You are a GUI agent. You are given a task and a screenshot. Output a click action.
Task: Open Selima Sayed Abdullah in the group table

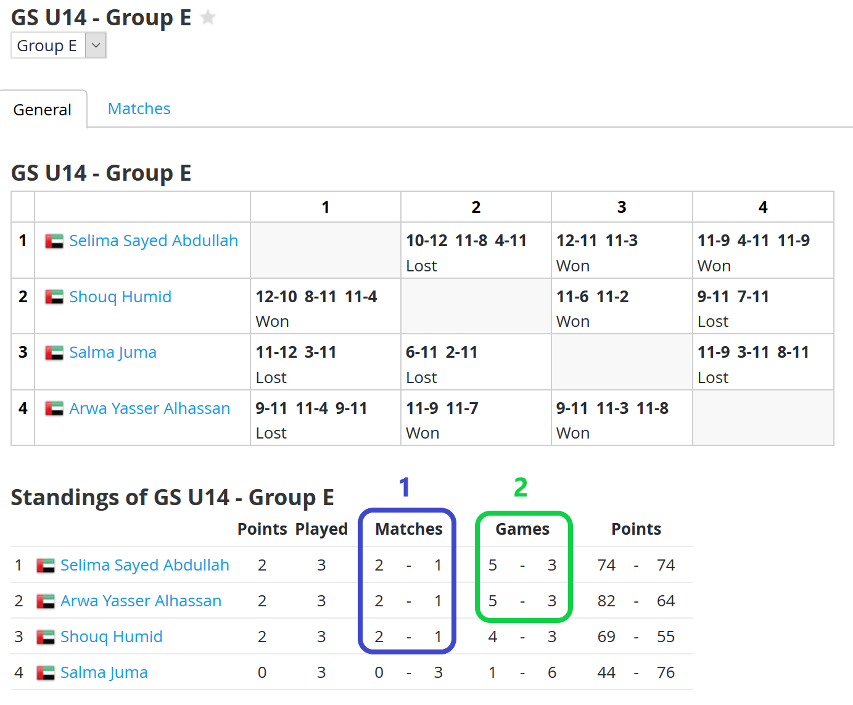(x=154, y=241)
